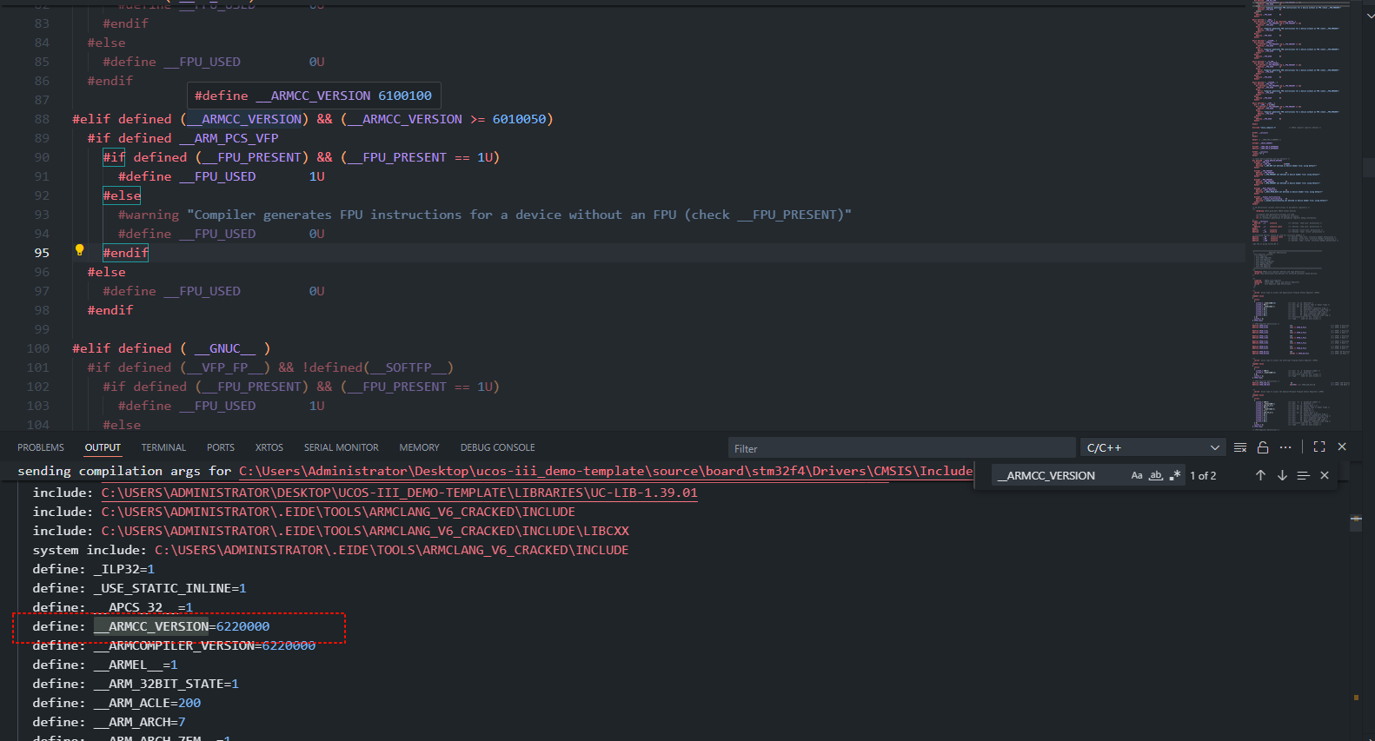1375x741 pixels.
Task: Select the SERIAL MONITOR tab
Action: [x=341, y=447]
